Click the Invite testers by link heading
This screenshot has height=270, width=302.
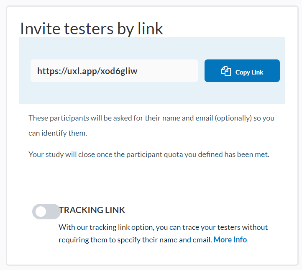point(92,28)
